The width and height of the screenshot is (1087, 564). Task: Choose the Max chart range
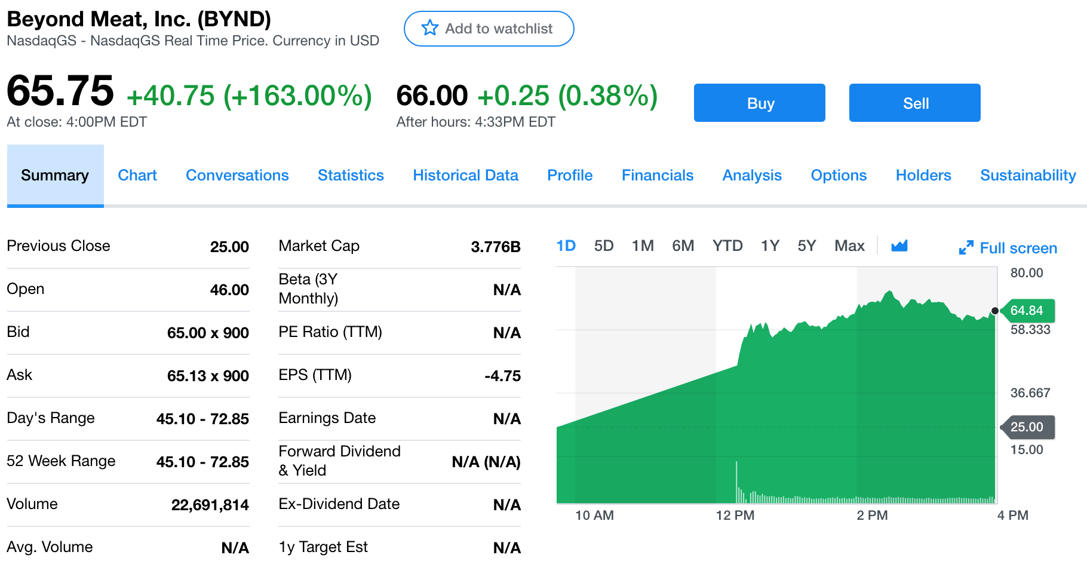(849, 246)
